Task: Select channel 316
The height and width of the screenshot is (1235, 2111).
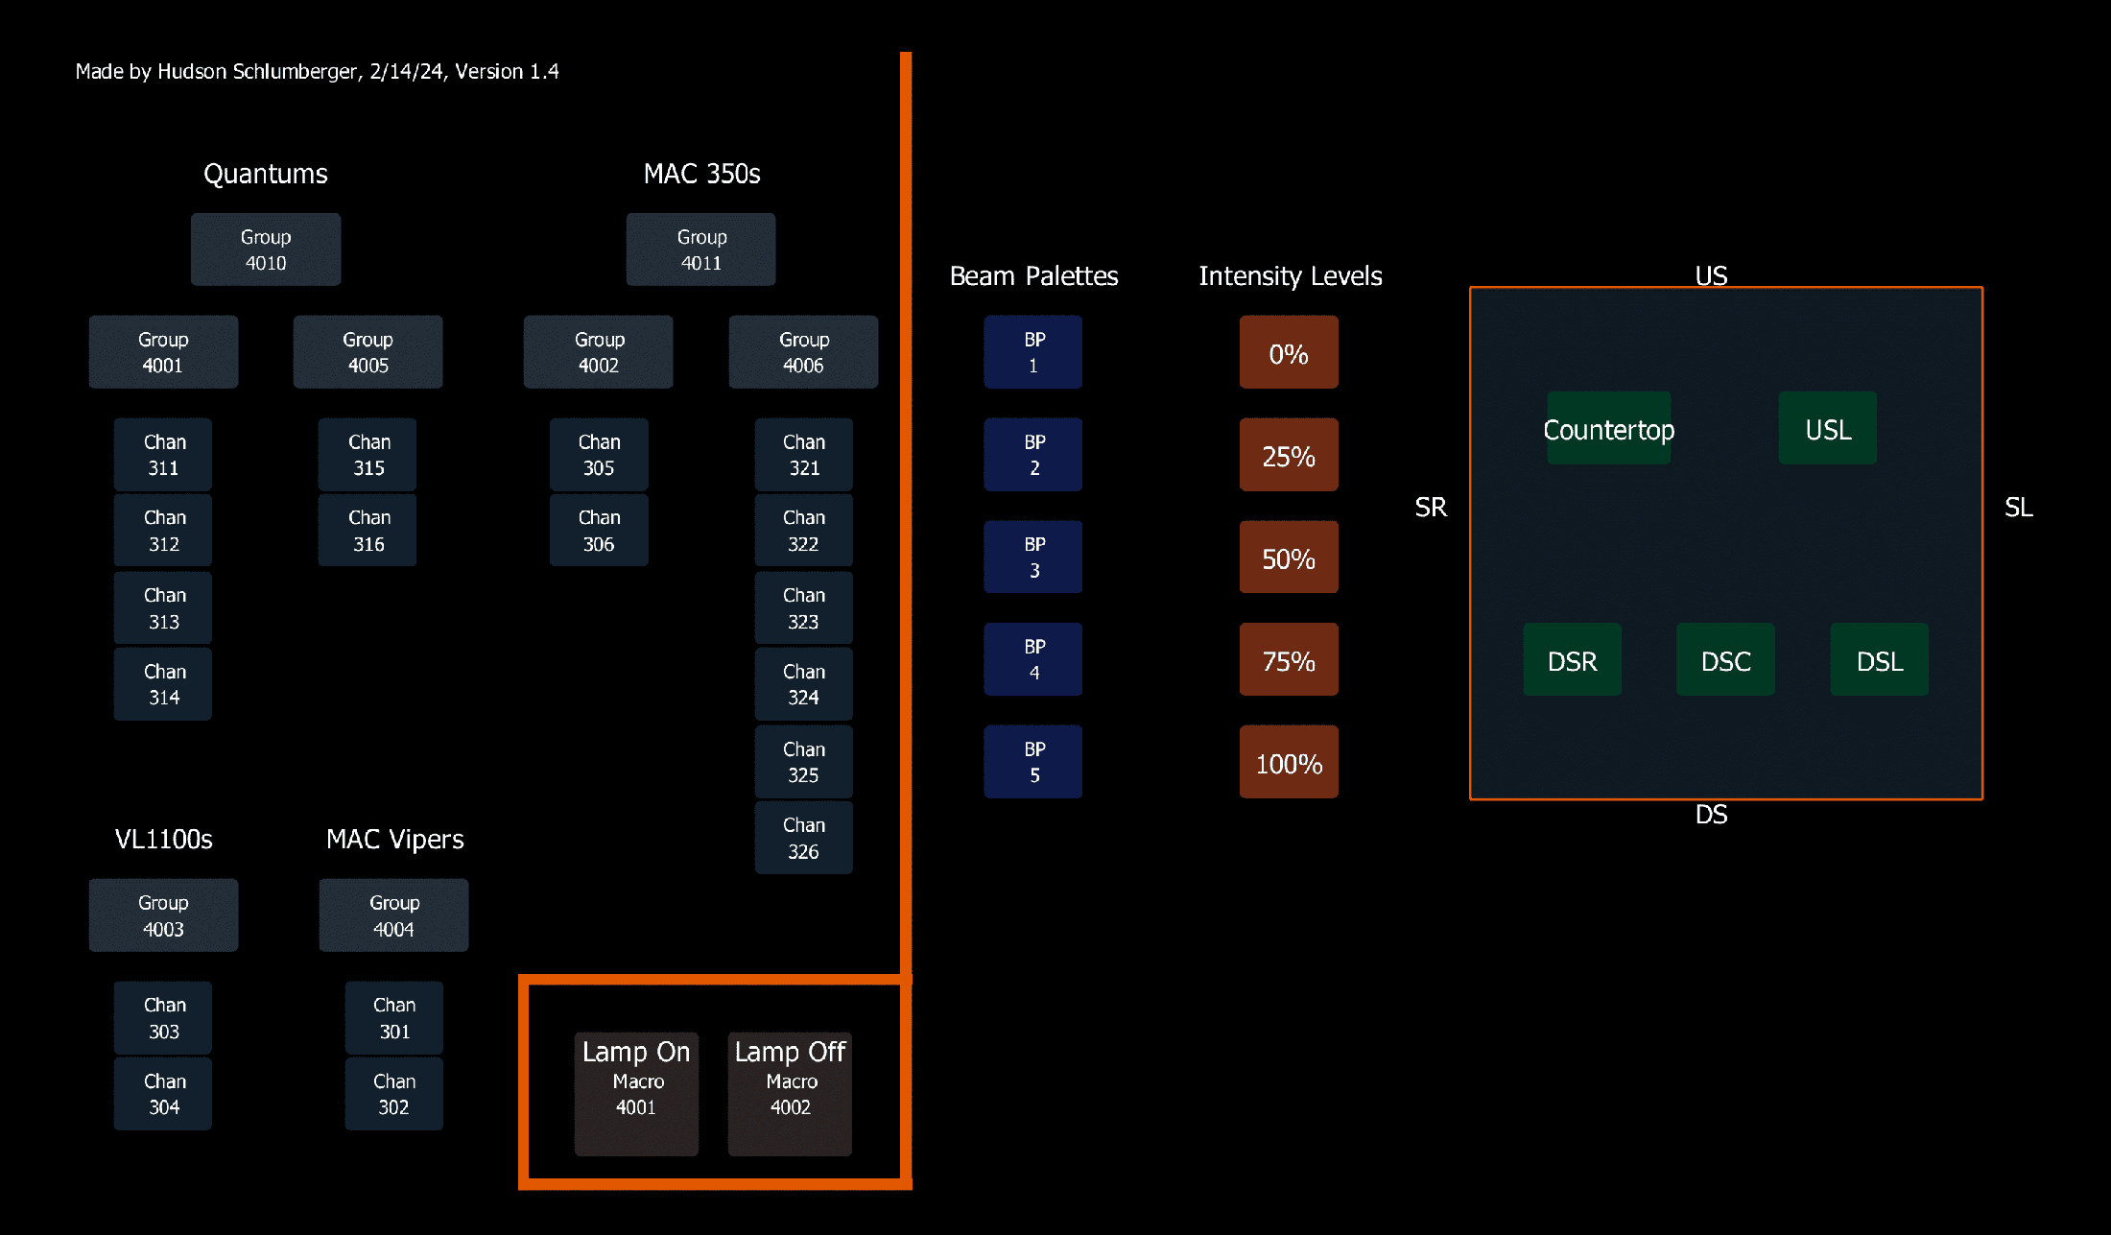Action: (x=368, y=531)
